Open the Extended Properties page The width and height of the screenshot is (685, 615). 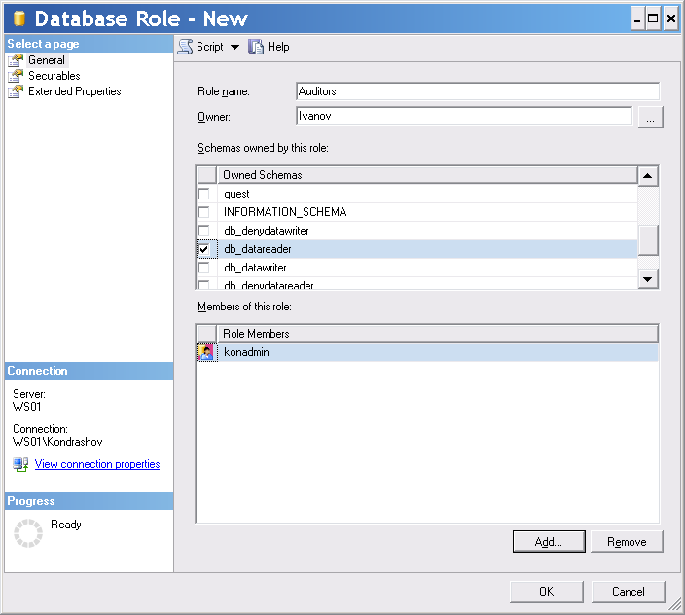(74, 91)
